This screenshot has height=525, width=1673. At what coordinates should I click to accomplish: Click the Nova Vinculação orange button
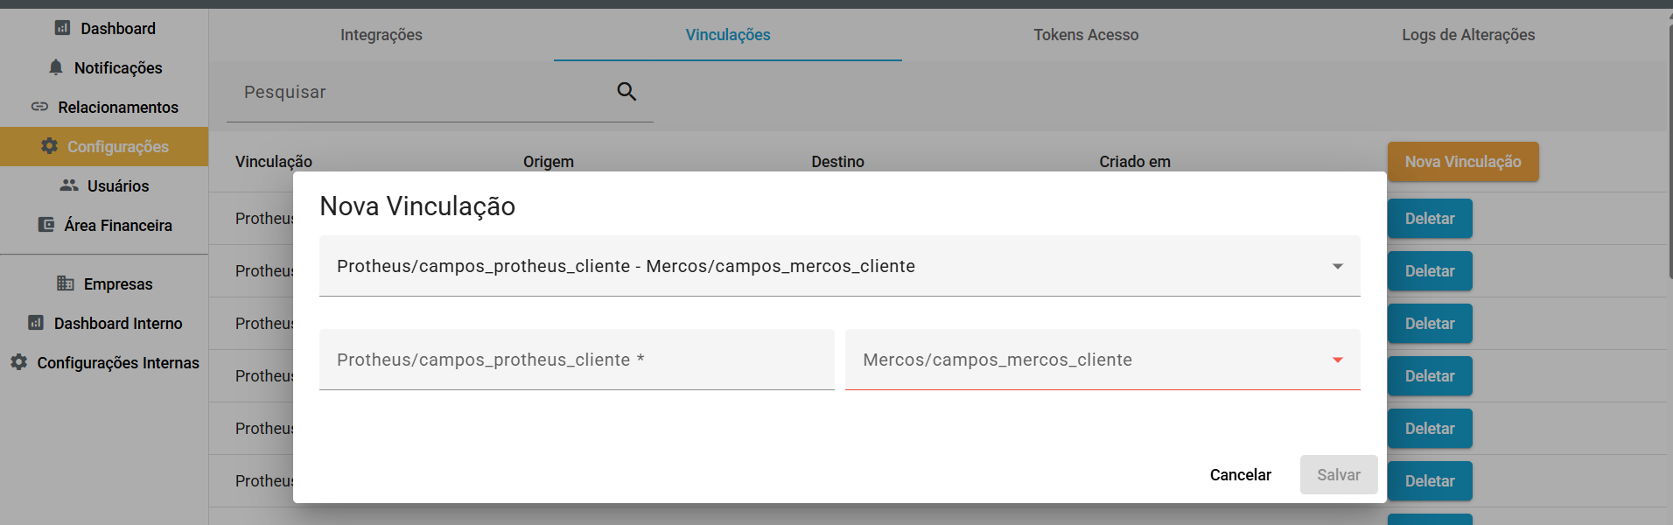pyautogui.click(x=1462, y=162)
